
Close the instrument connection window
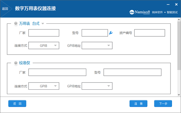tap(176, 5)
